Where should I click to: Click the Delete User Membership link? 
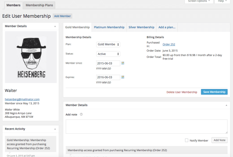coord(182,92)
